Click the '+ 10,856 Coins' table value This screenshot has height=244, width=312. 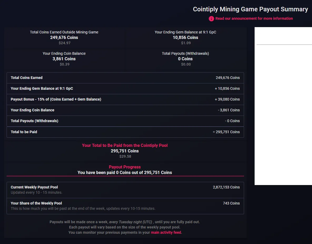[227, 88]
